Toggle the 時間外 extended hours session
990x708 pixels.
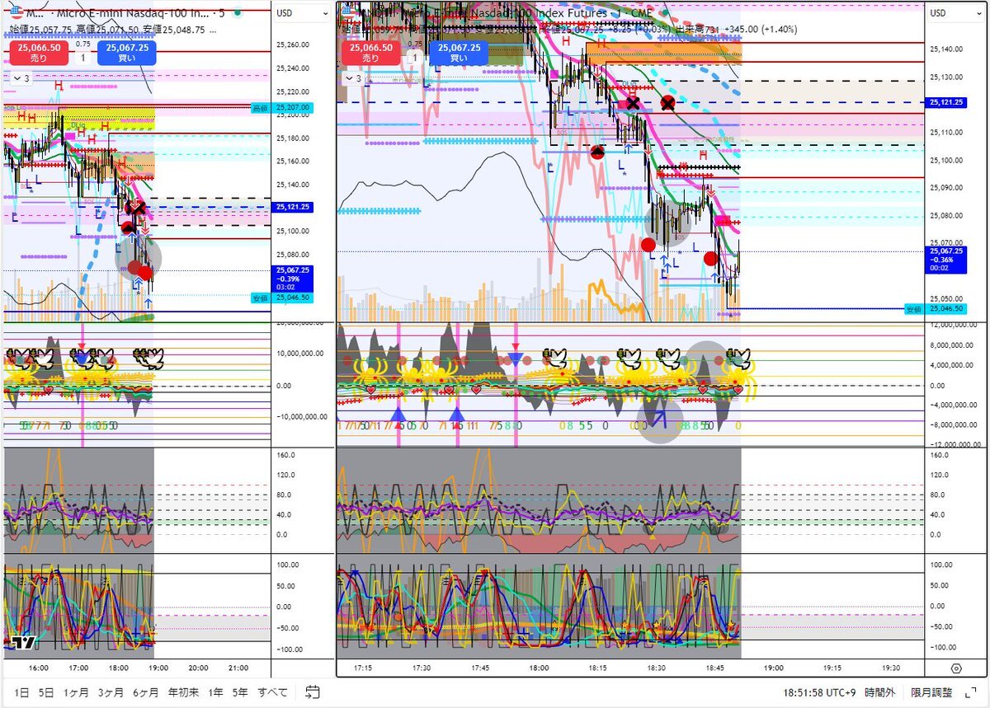[880, 692]
